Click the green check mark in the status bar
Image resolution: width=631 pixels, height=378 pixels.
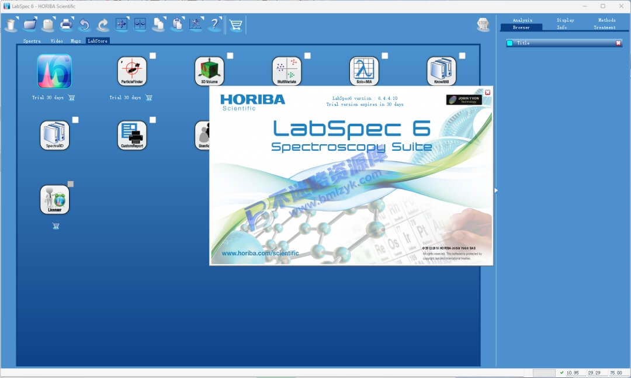point(562,373)
